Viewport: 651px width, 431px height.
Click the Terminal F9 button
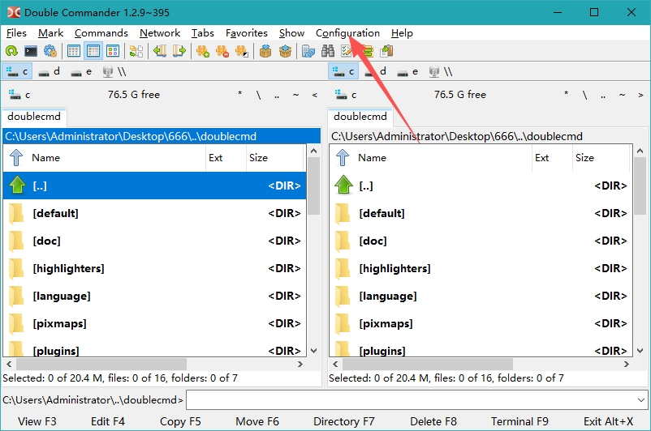[x=520, y=421]
